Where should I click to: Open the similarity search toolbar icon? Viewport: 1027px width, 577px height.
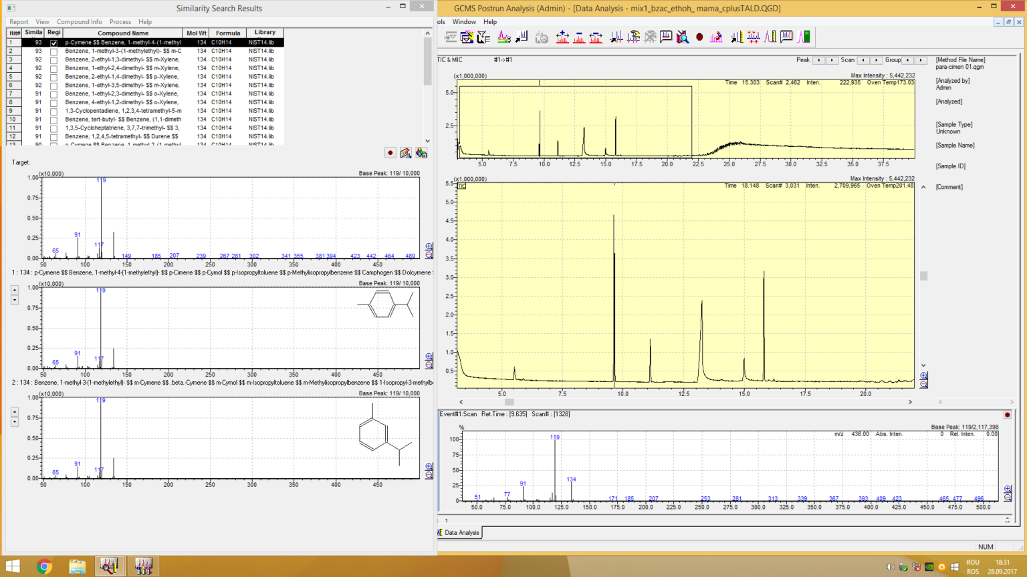point(683,37)
